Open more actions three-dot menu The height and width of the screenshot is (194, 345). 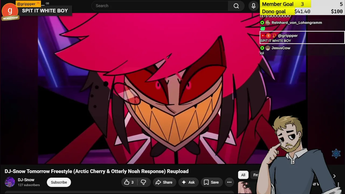coord(229,182)
